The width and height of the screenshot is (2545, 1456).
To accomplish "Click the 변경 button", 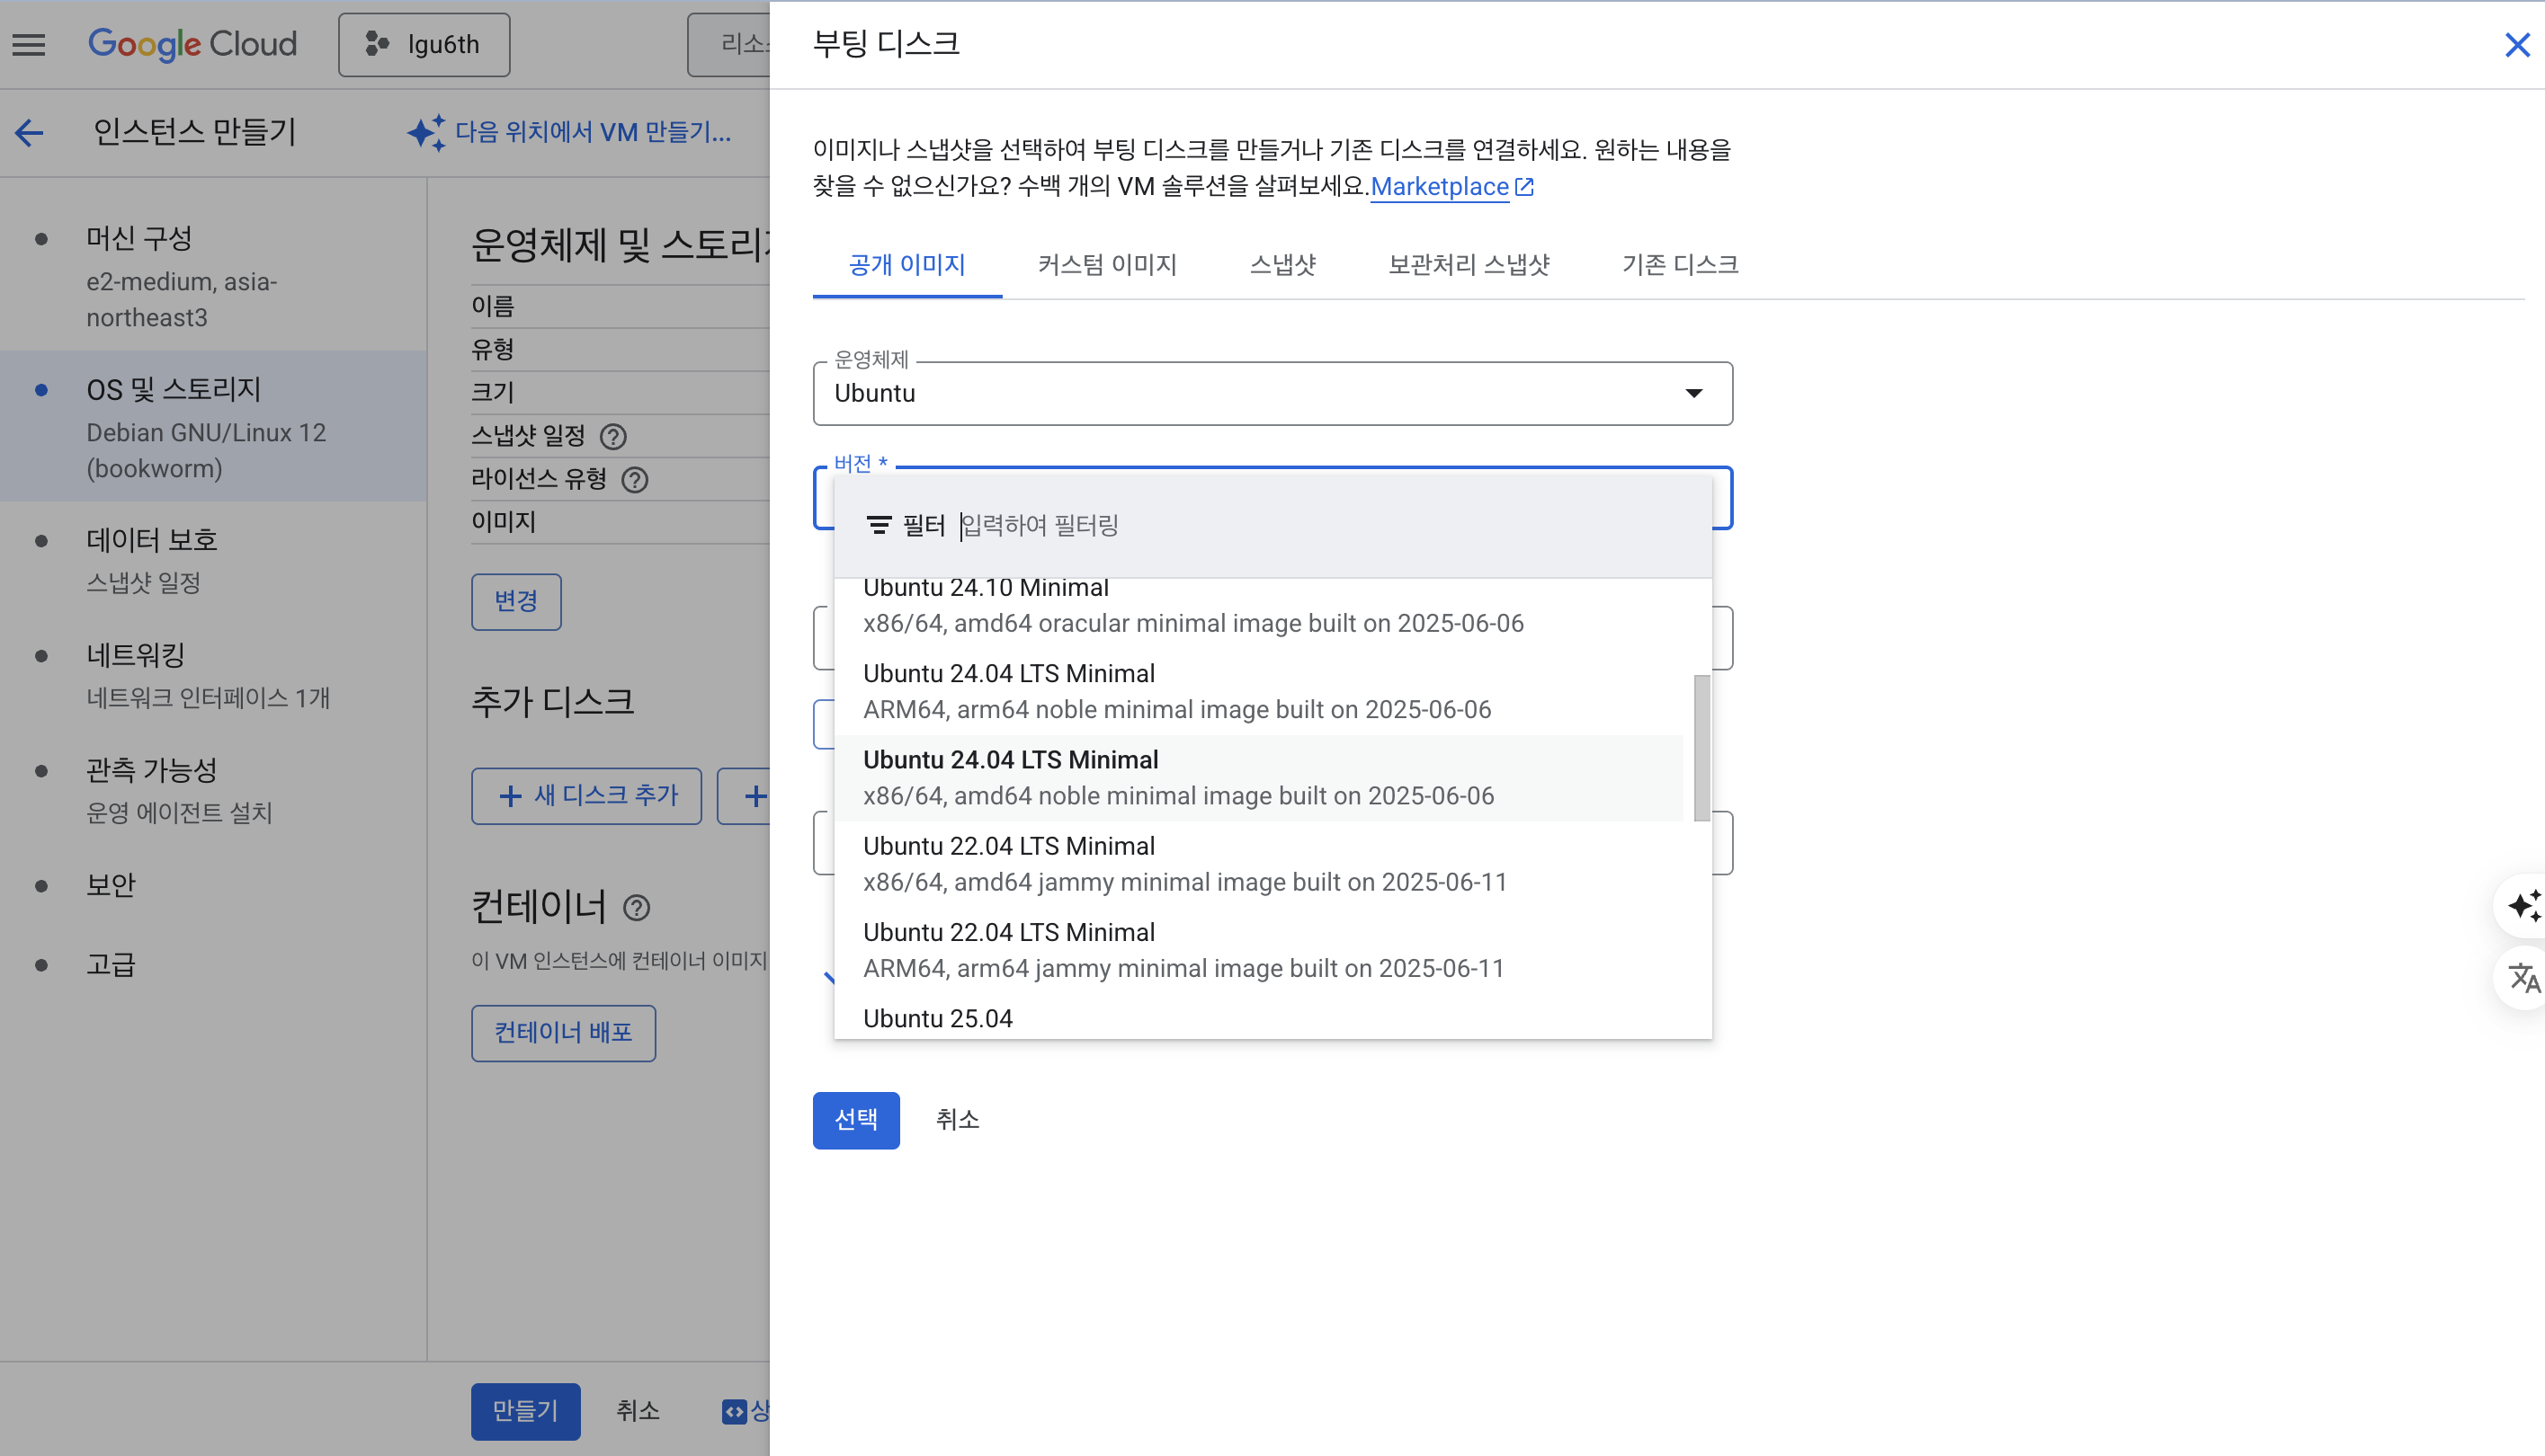I will tap(516, 602).
